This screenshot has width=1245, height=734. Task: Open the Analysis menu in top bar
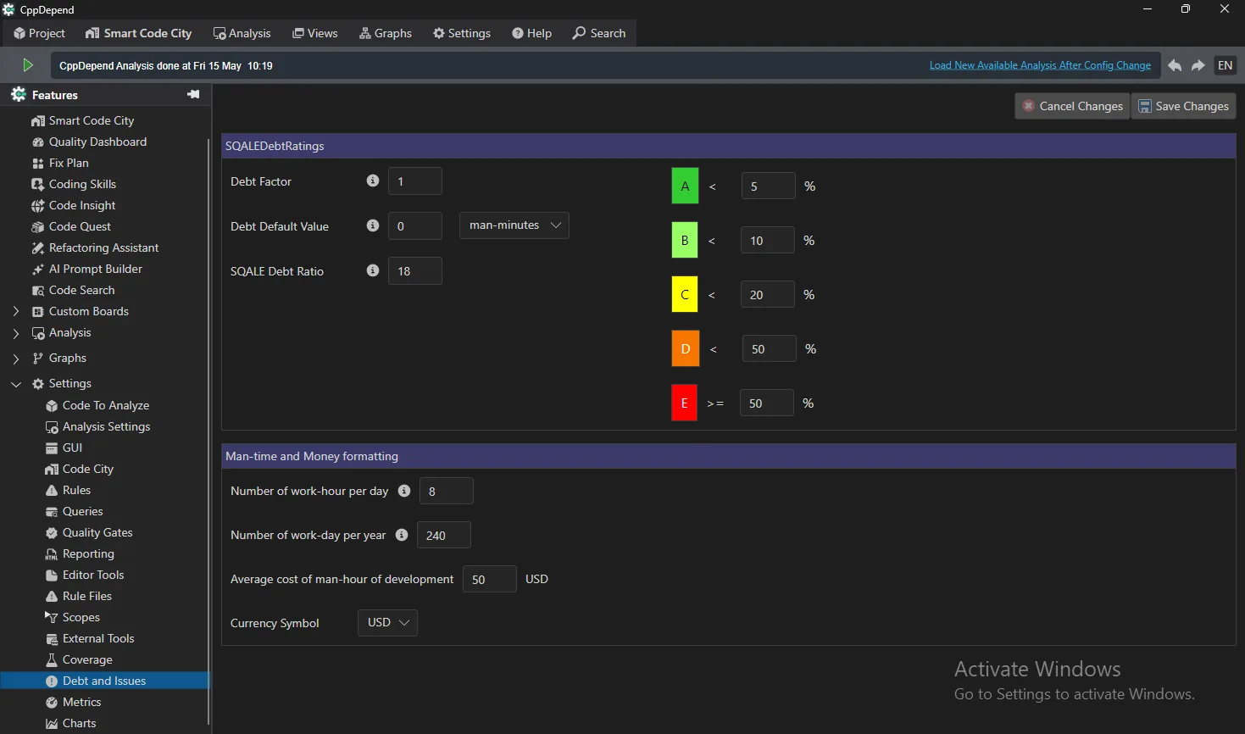pyautogui.click(x=242, y=33)
